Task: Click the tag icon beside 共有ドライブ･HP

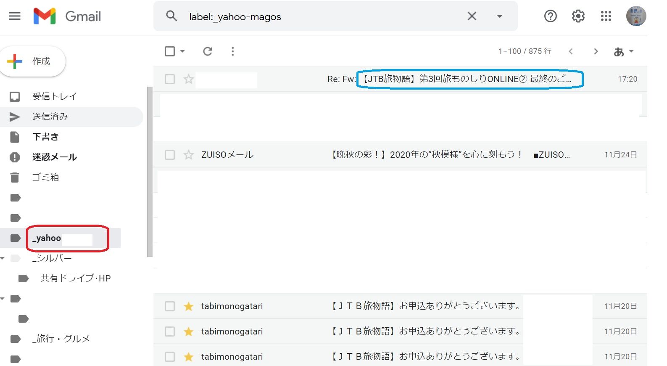Action: (24, 278)
